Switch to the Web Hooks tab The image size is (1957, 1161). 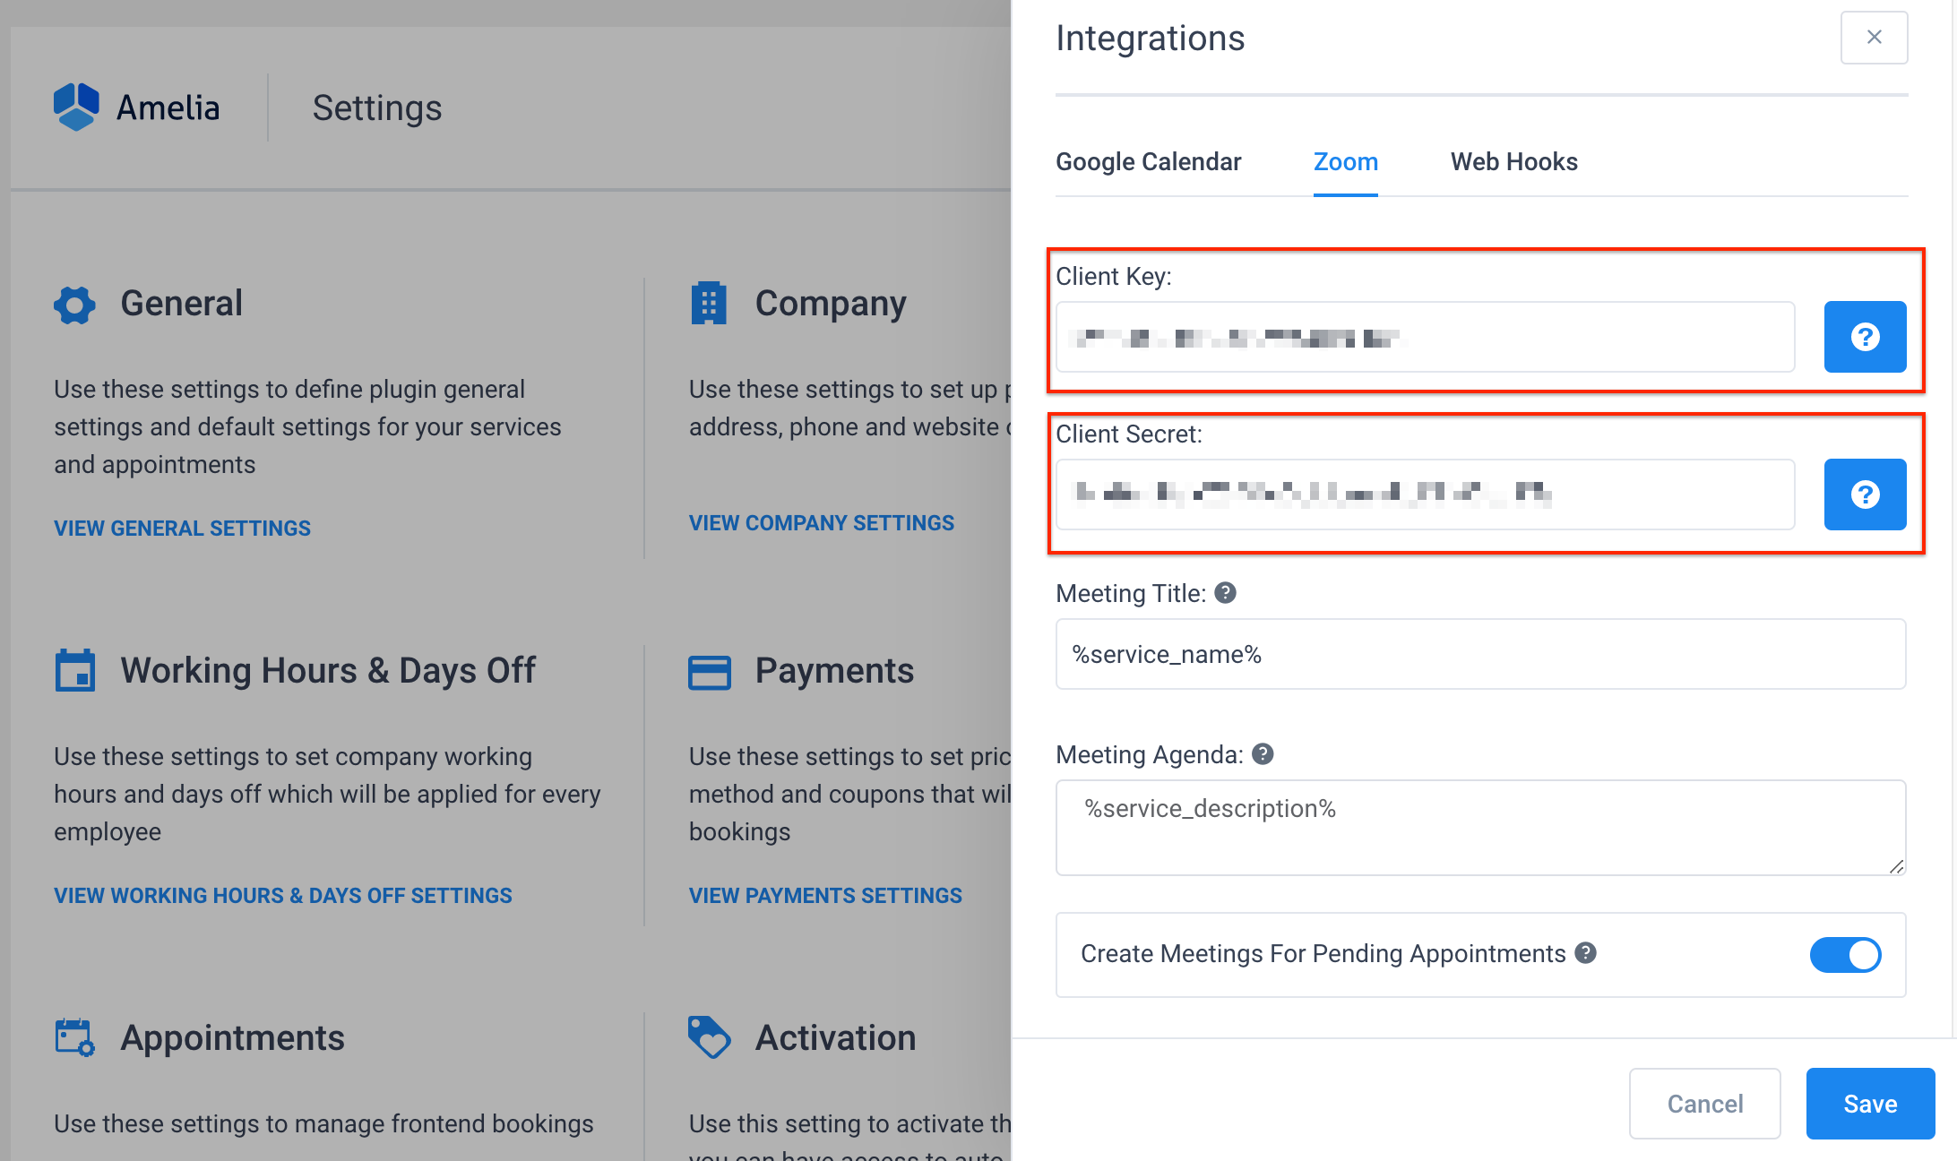[1513, 161]
